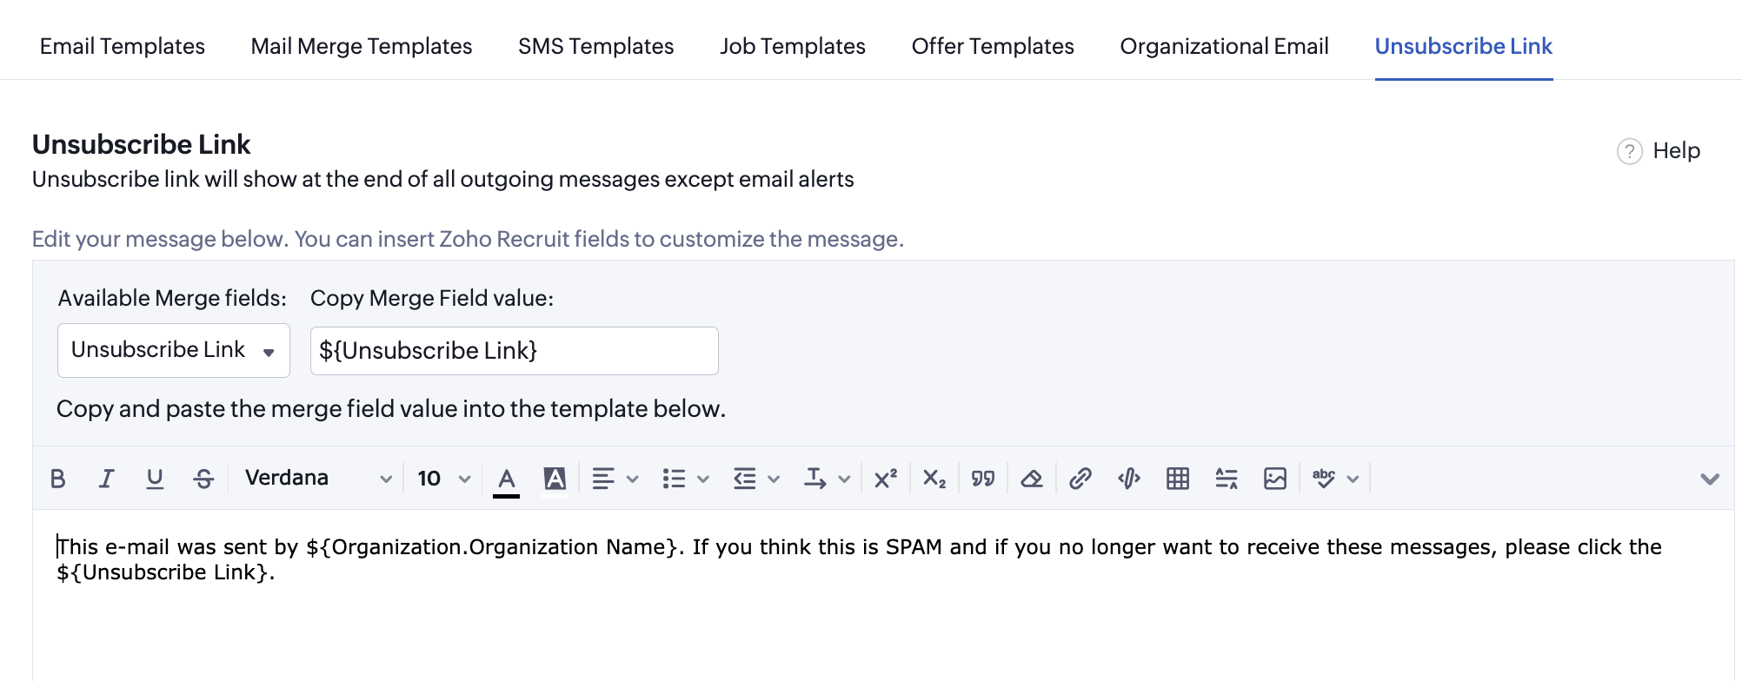1742x681 pixels.
Task: Open the font size 10 dropdown
Action: [x=443, y=479]
